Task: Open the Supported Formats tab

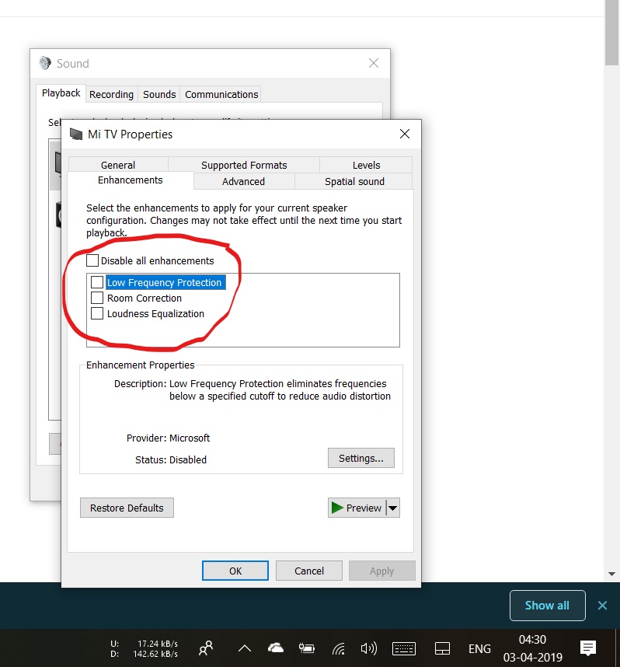Action: point(244,165)
